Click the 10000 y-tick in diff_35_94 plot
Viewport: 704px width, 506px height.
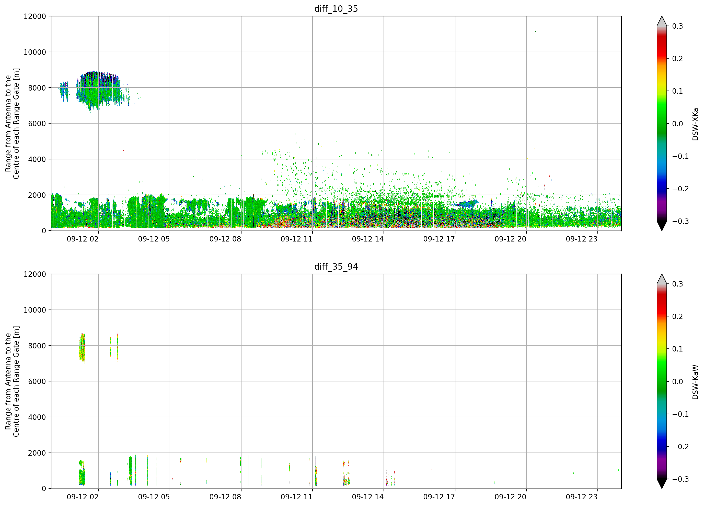click(x=35, y=310)
